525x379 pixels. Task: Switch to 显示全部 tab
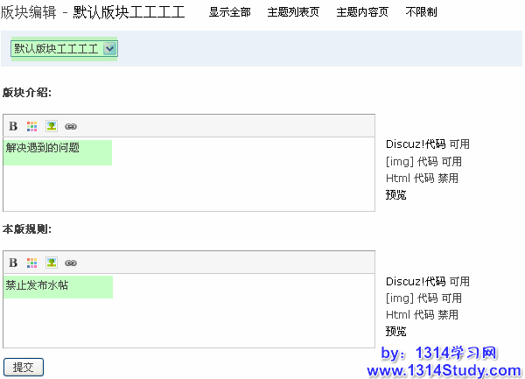tap(229, 12)
